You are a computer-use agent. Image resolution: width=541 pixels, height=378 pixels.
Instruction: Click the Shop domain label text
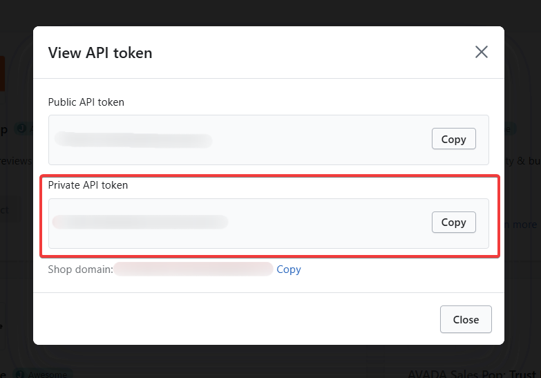[79, 270]
